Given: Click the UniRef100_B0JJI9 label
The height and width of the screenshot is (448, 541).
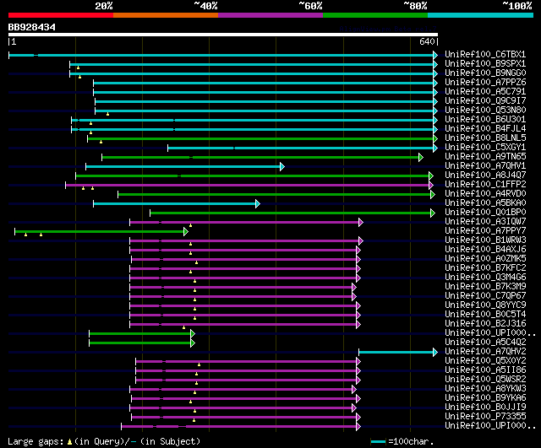Looking at the screenshot, I should tap(485, 408).
